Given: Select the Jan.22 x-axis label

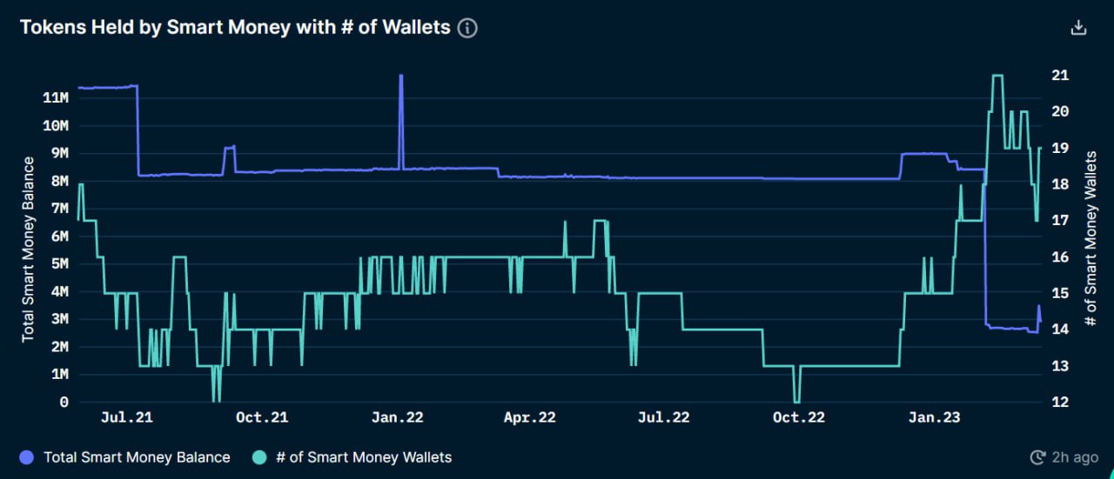Looking at the screenshot, I should point(397,418).
